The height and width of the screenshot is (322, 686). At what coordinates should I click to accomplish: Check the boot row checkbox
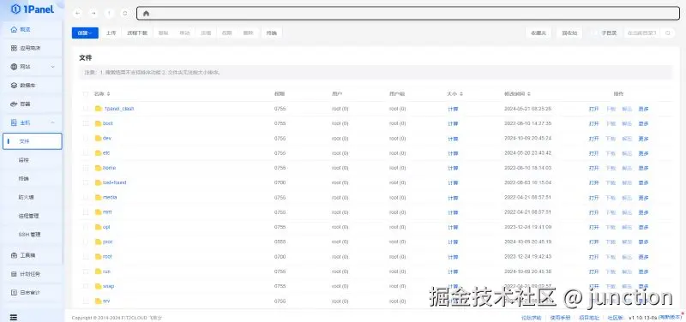(x=86, y=123)
